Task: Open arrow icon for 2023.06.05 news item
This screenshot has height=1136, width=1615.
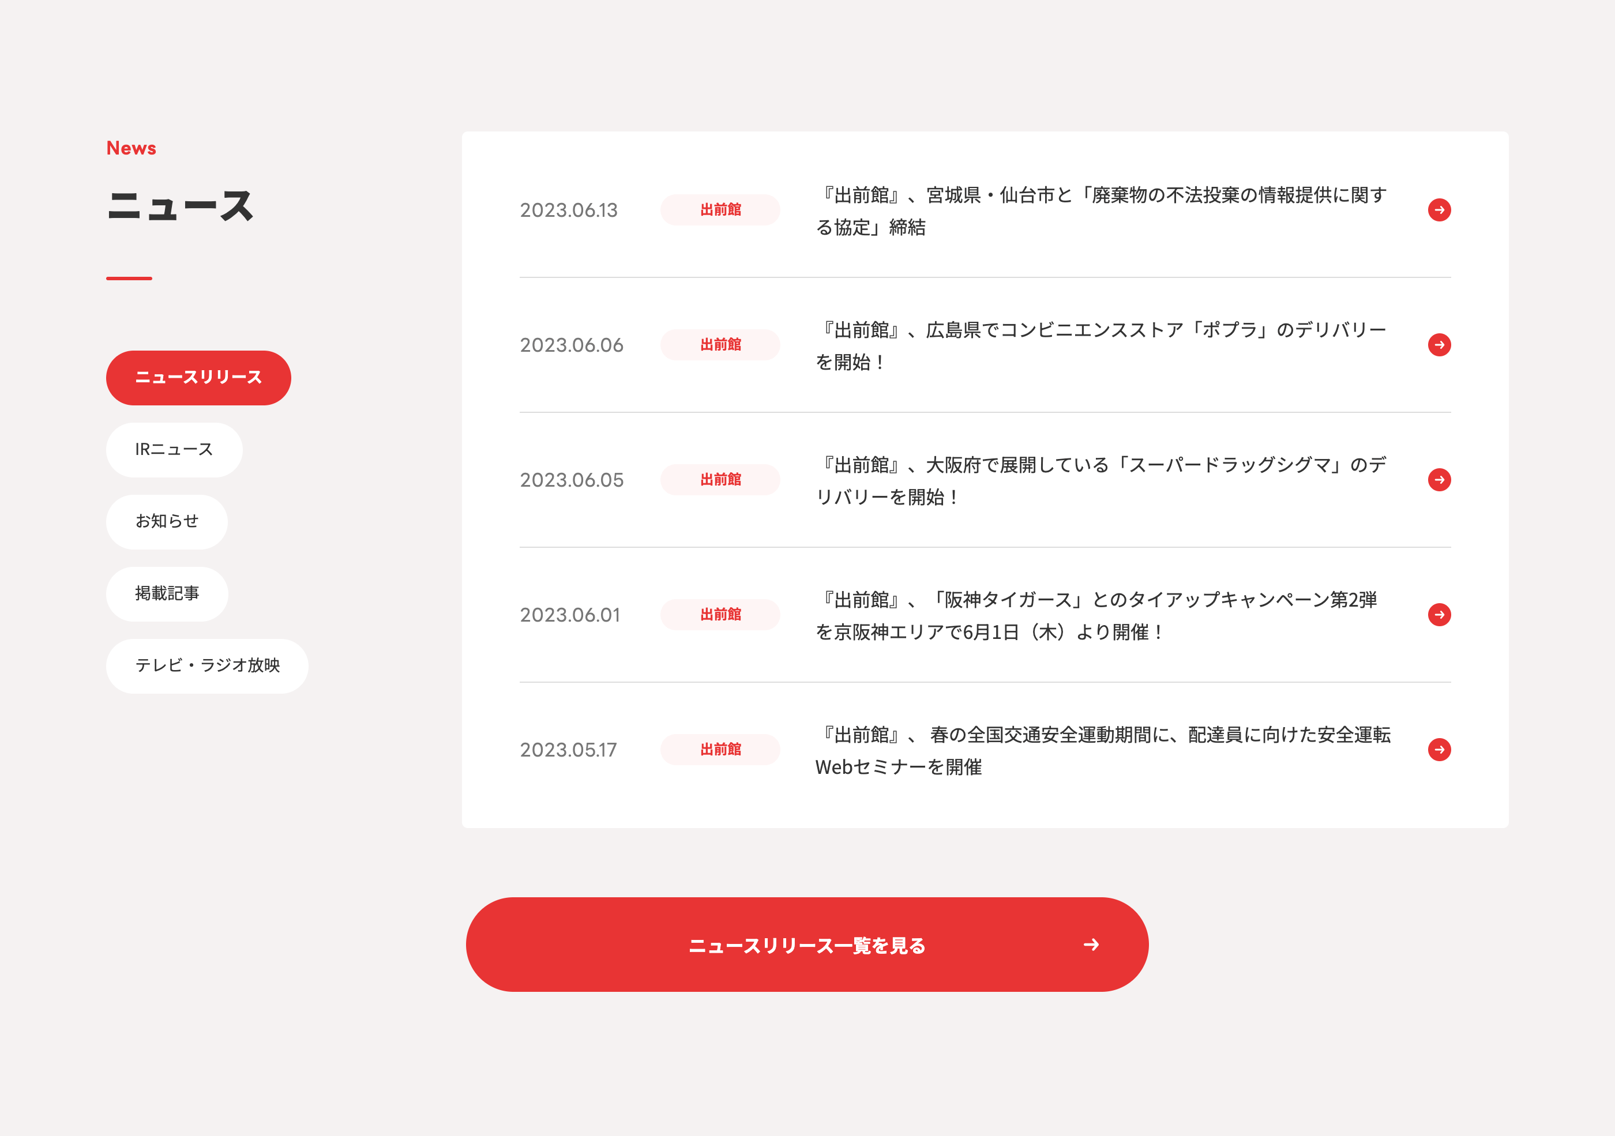Action: pyautogui.click(x=1439, y=480)
